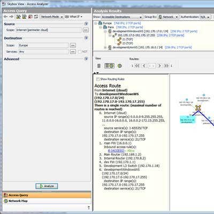Click the trash view icon under View
The image size is (214, 214).
point(99,66)
